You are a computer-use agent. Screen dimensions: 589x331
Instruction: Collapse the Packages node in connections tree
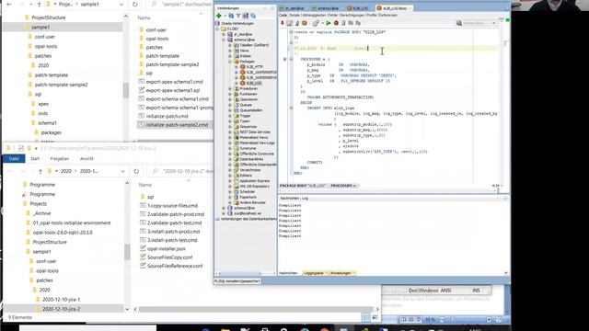pos(230,62)
